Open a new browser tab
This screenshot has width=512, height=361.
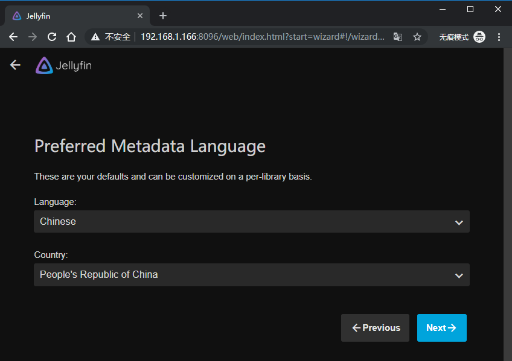tap(162, 16)
